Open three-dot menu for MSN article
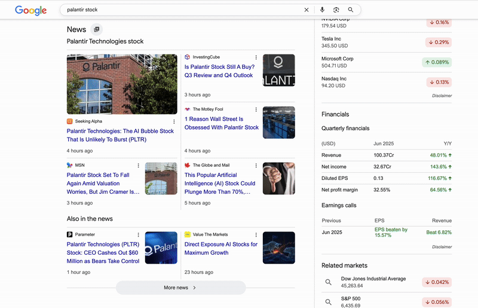This screenshot has height=308, width=478. pos(139,166)
